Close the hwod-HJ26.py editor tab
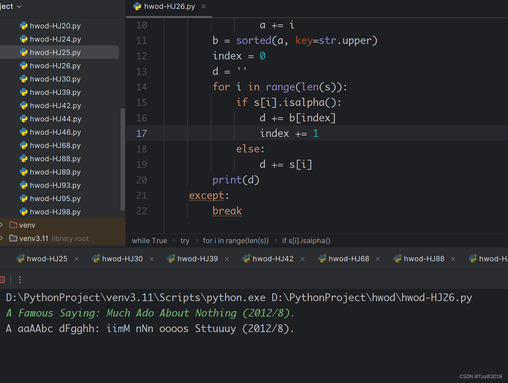Image resolution: width=508 pixels, height=383 pixels. pos(204,6)
